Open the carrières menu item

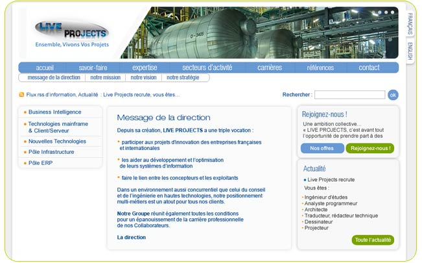coord(270,68)
